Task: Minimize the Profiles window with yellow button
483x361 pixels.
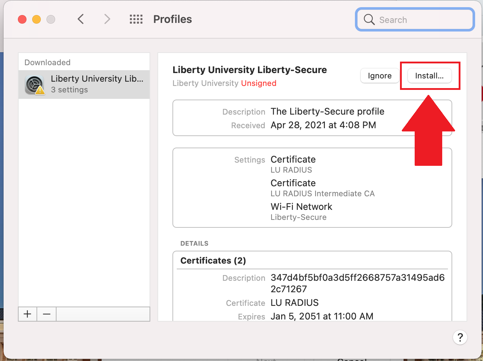Action: 36,19
